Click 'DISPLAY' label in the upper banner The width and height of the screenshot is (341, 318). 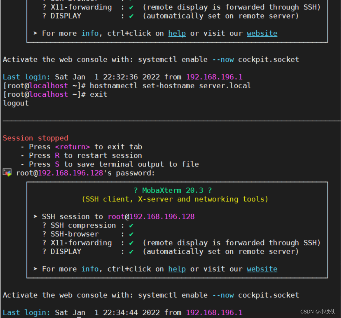(66, 16)
